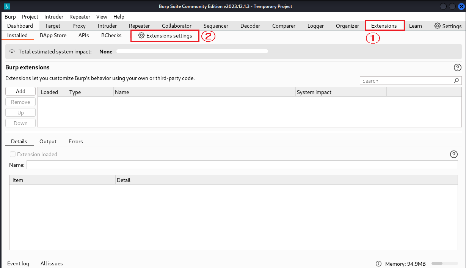
Task: Open the View menu
Action: click(x=102, y=17)
